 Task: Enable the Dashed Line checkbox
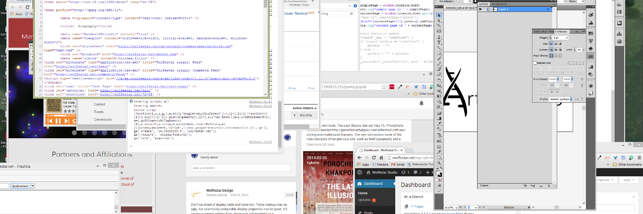(x=535, y=63)
